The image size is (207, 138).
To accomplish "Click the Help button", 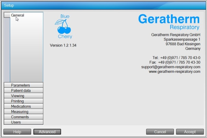I will [17, 132].
